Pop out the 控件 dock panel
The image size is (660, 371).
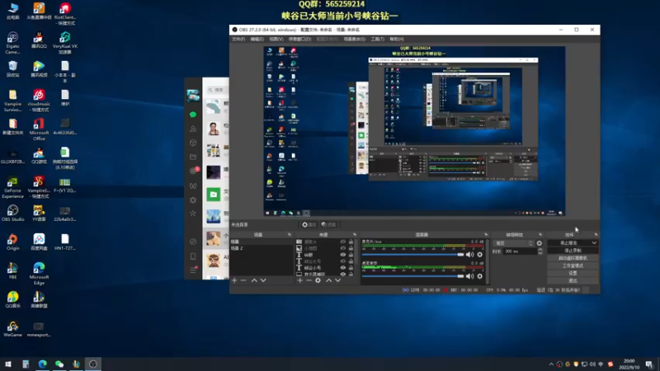click(596, 235)
